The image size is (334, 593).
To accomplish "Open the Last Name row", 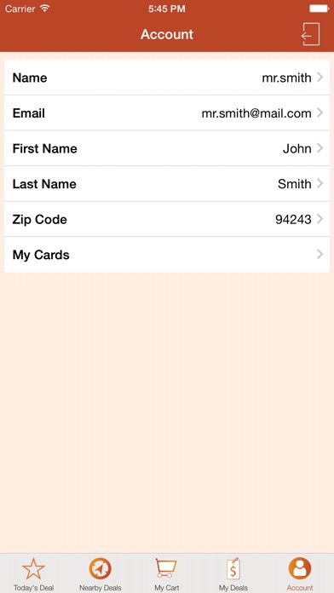I will (167, 184).
